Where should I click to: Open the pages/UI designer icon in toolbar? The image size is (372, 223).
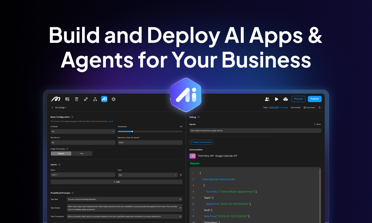coord(67,99)
